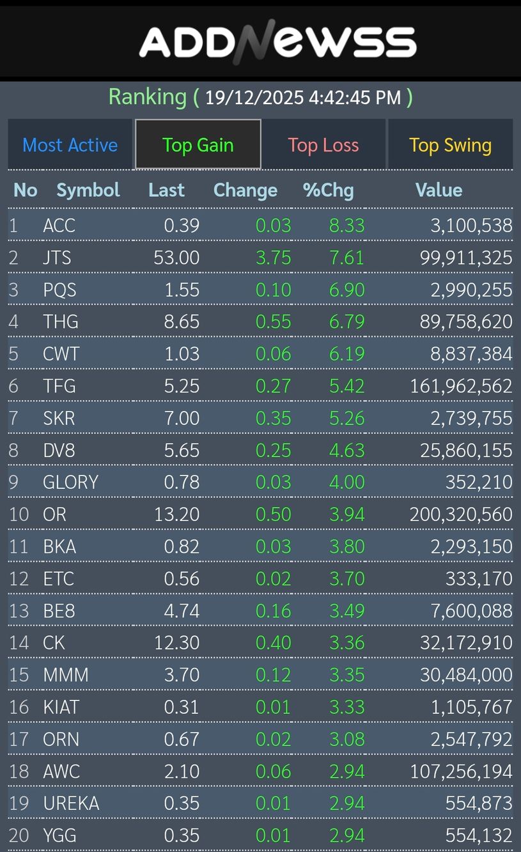Click the Last column header
521x852 pixels.
coord(166,190)
